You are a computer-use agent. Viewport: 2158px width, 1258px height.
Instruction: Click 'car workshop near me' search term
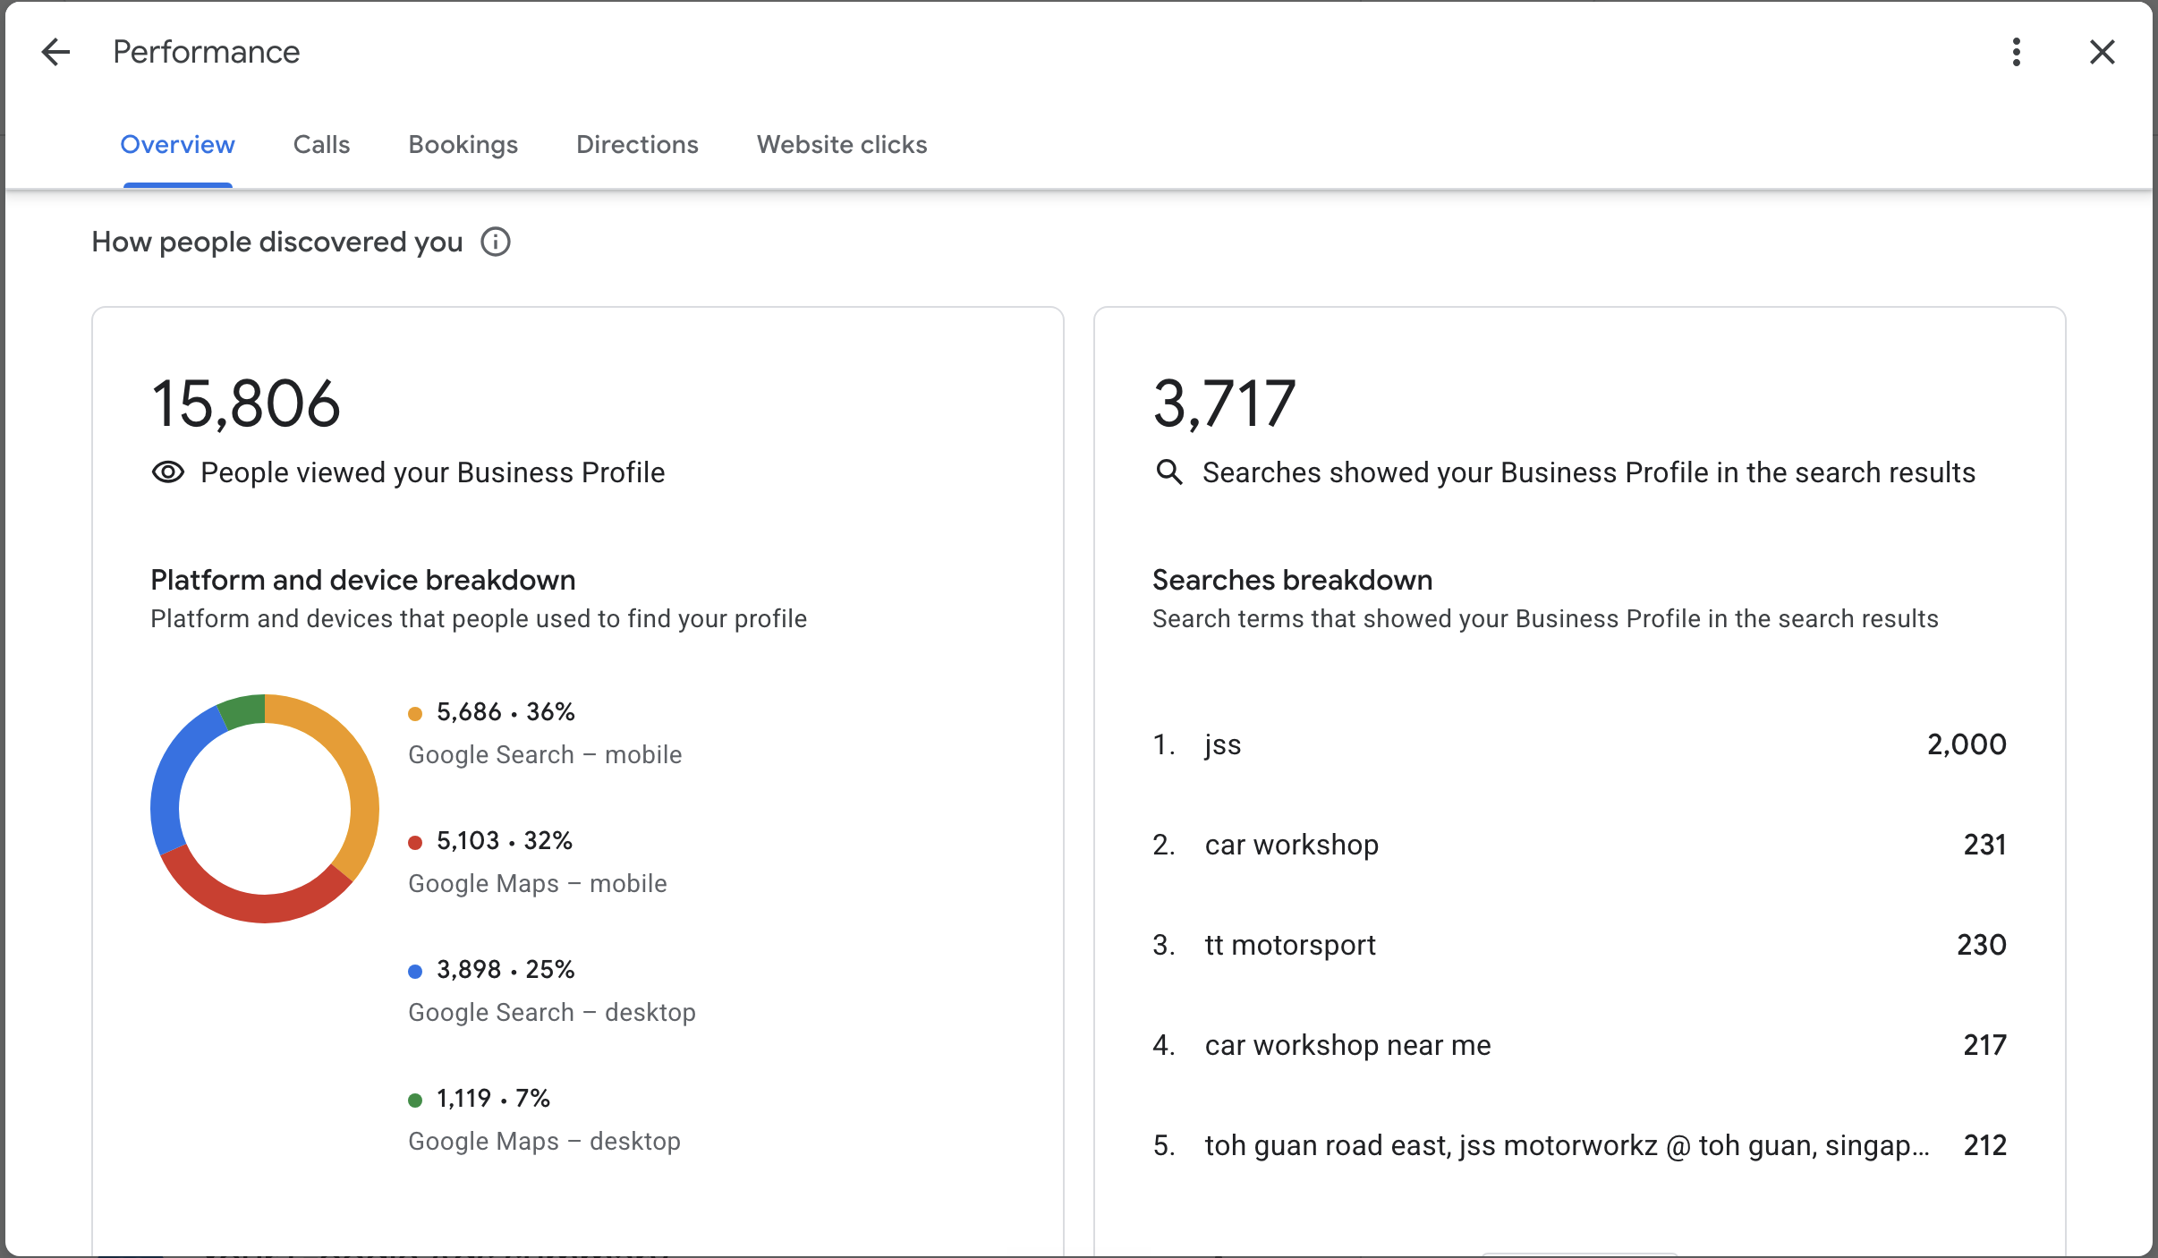(1348, 1045)
